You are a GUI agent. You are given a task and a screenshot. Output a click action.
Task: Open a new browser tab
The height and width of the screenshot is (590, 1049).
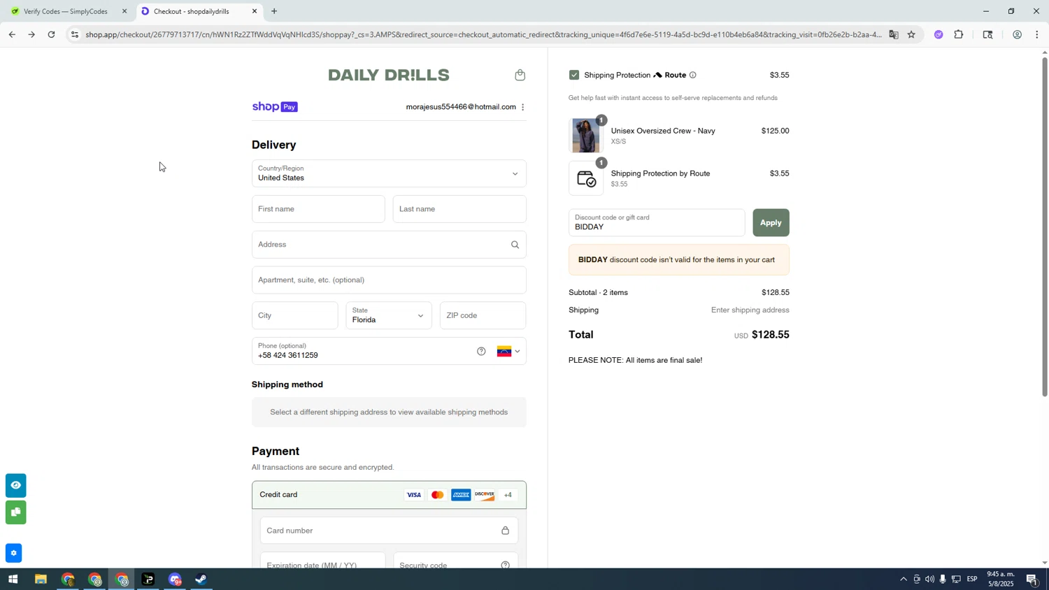[274, 11]
